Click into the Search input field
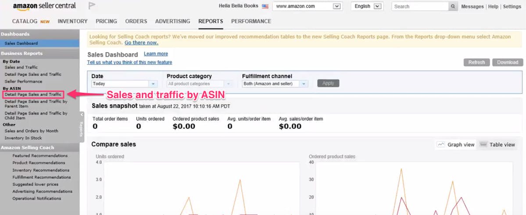526x215 pixels. [420, 7]
